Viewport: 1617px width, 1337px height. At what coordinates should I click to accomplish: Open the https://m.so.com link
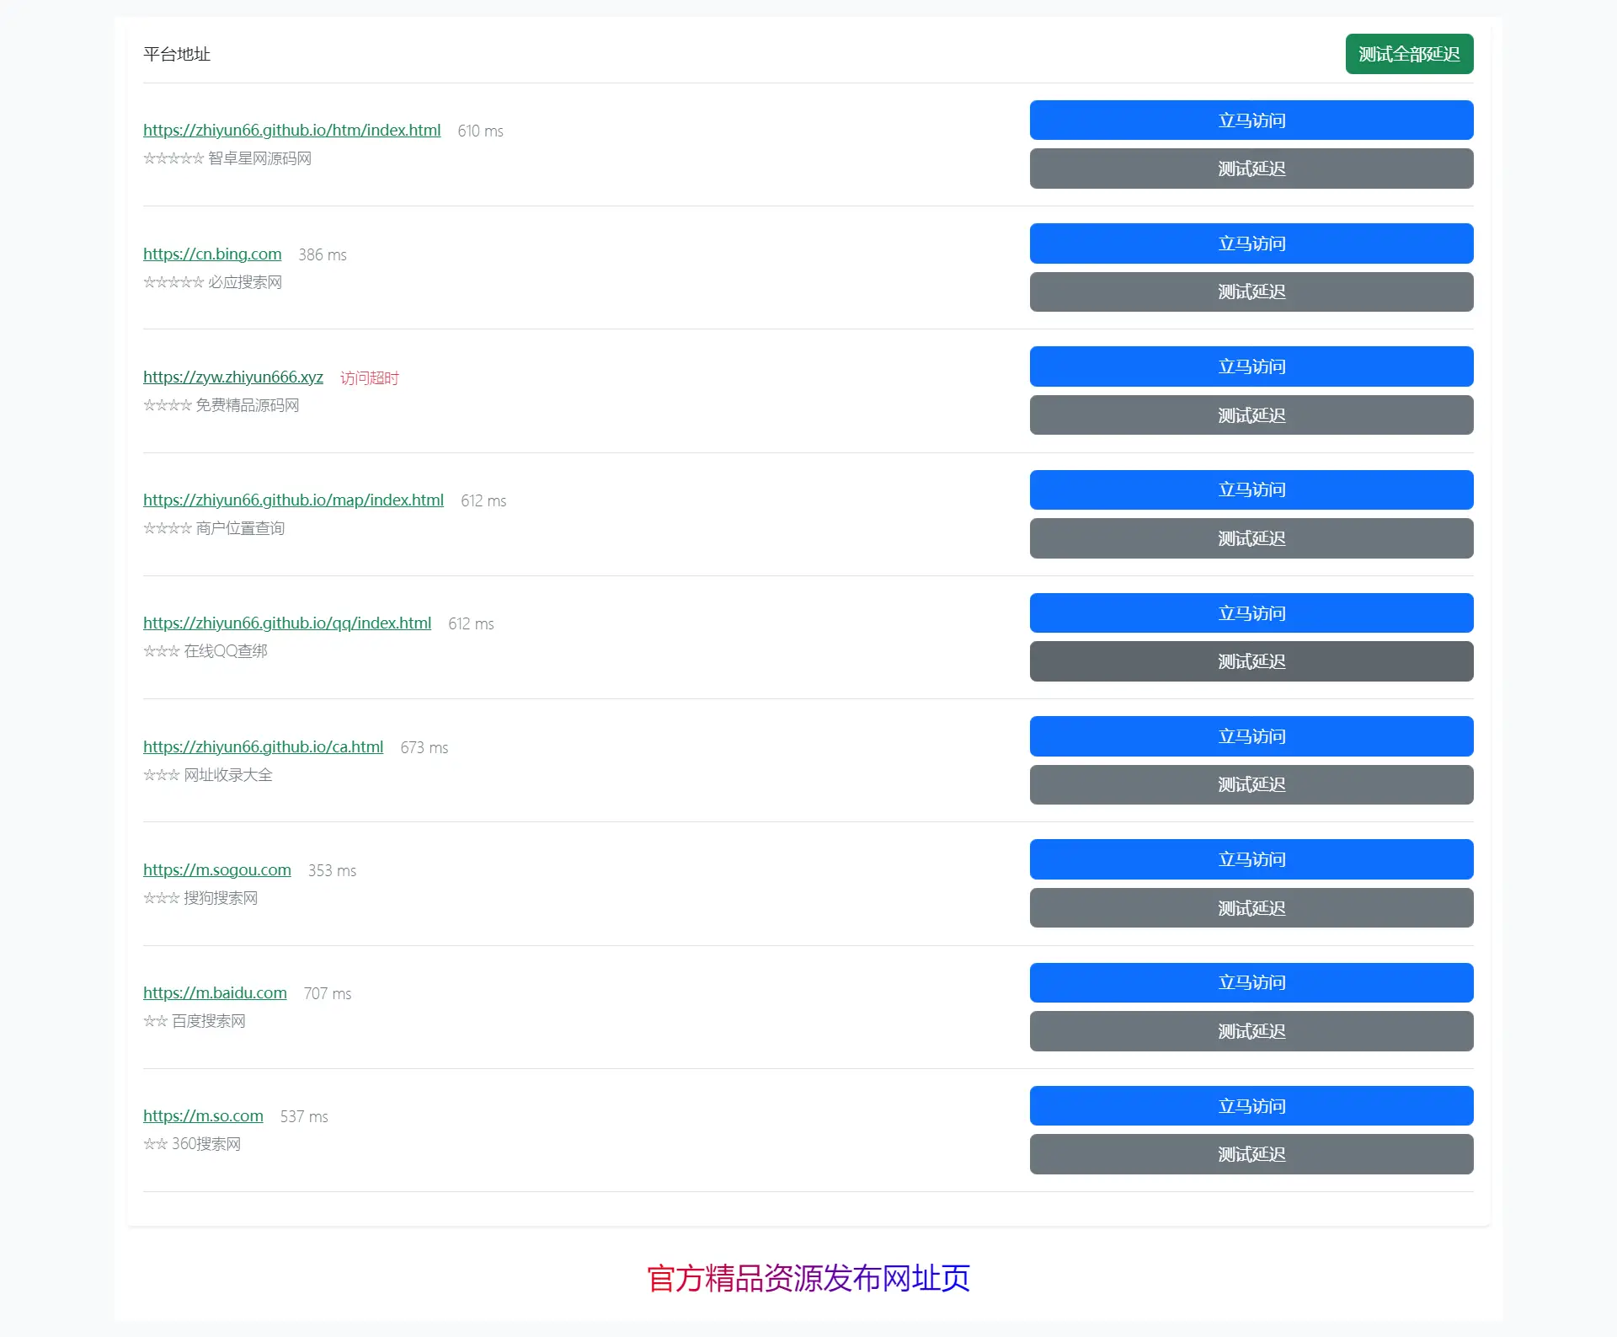pyautogui.click(x=203, y=1115)
